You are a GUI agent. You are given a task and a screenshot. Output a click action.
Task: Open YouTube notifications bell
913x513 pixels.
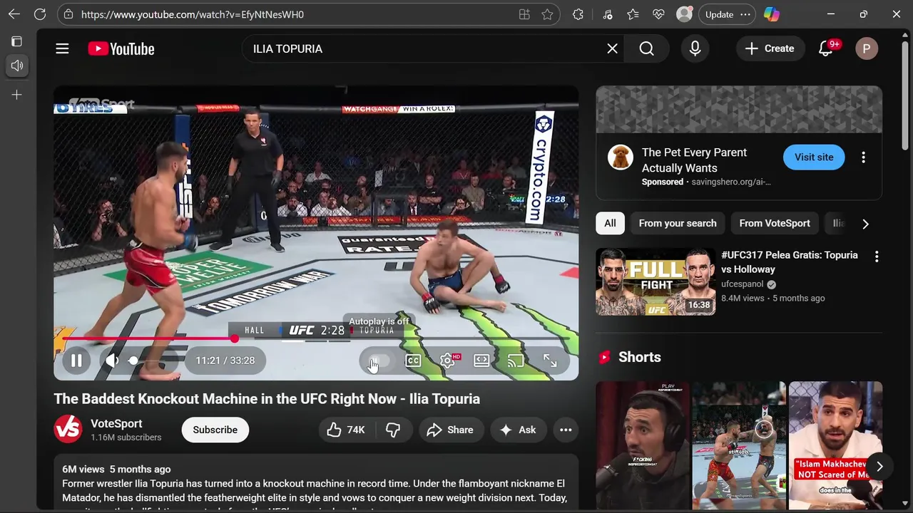point(826,48)
